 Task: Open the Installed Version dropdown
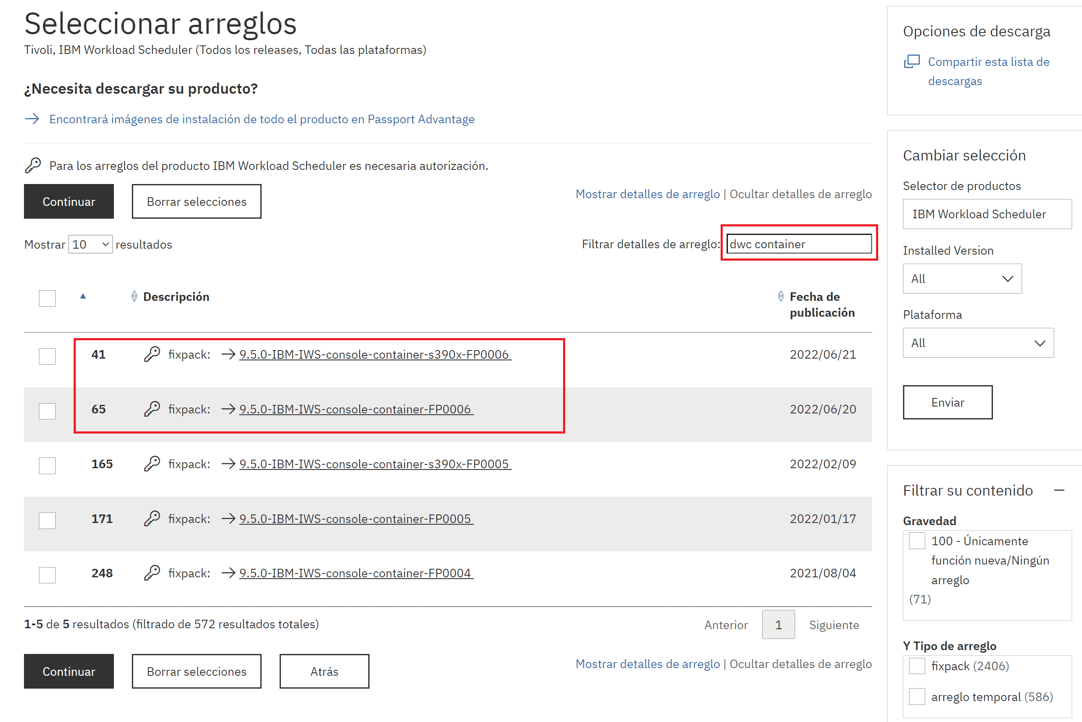(962, 279)
